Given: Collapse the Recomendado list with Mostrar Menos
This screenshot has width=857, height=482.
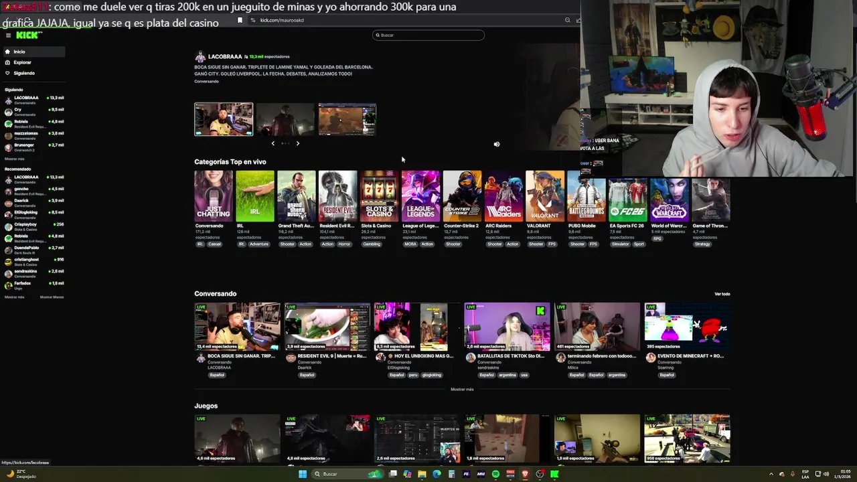Looking at the screenshot, I should point(52,297).
